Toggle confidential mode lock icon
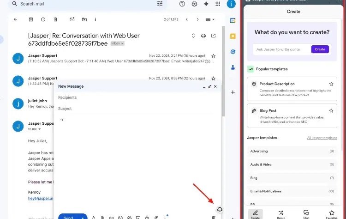This screenshot has width=346, height=219. [x=147, y=218]
